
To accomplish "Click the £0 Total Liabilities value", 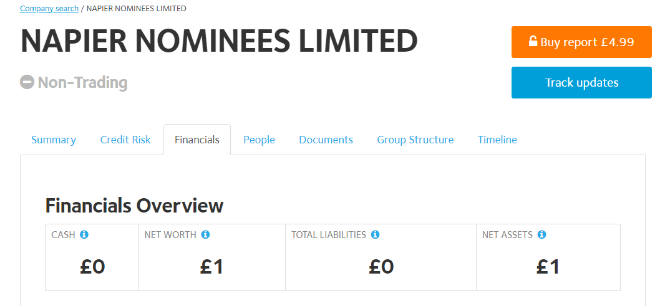I will click(381, 267).
